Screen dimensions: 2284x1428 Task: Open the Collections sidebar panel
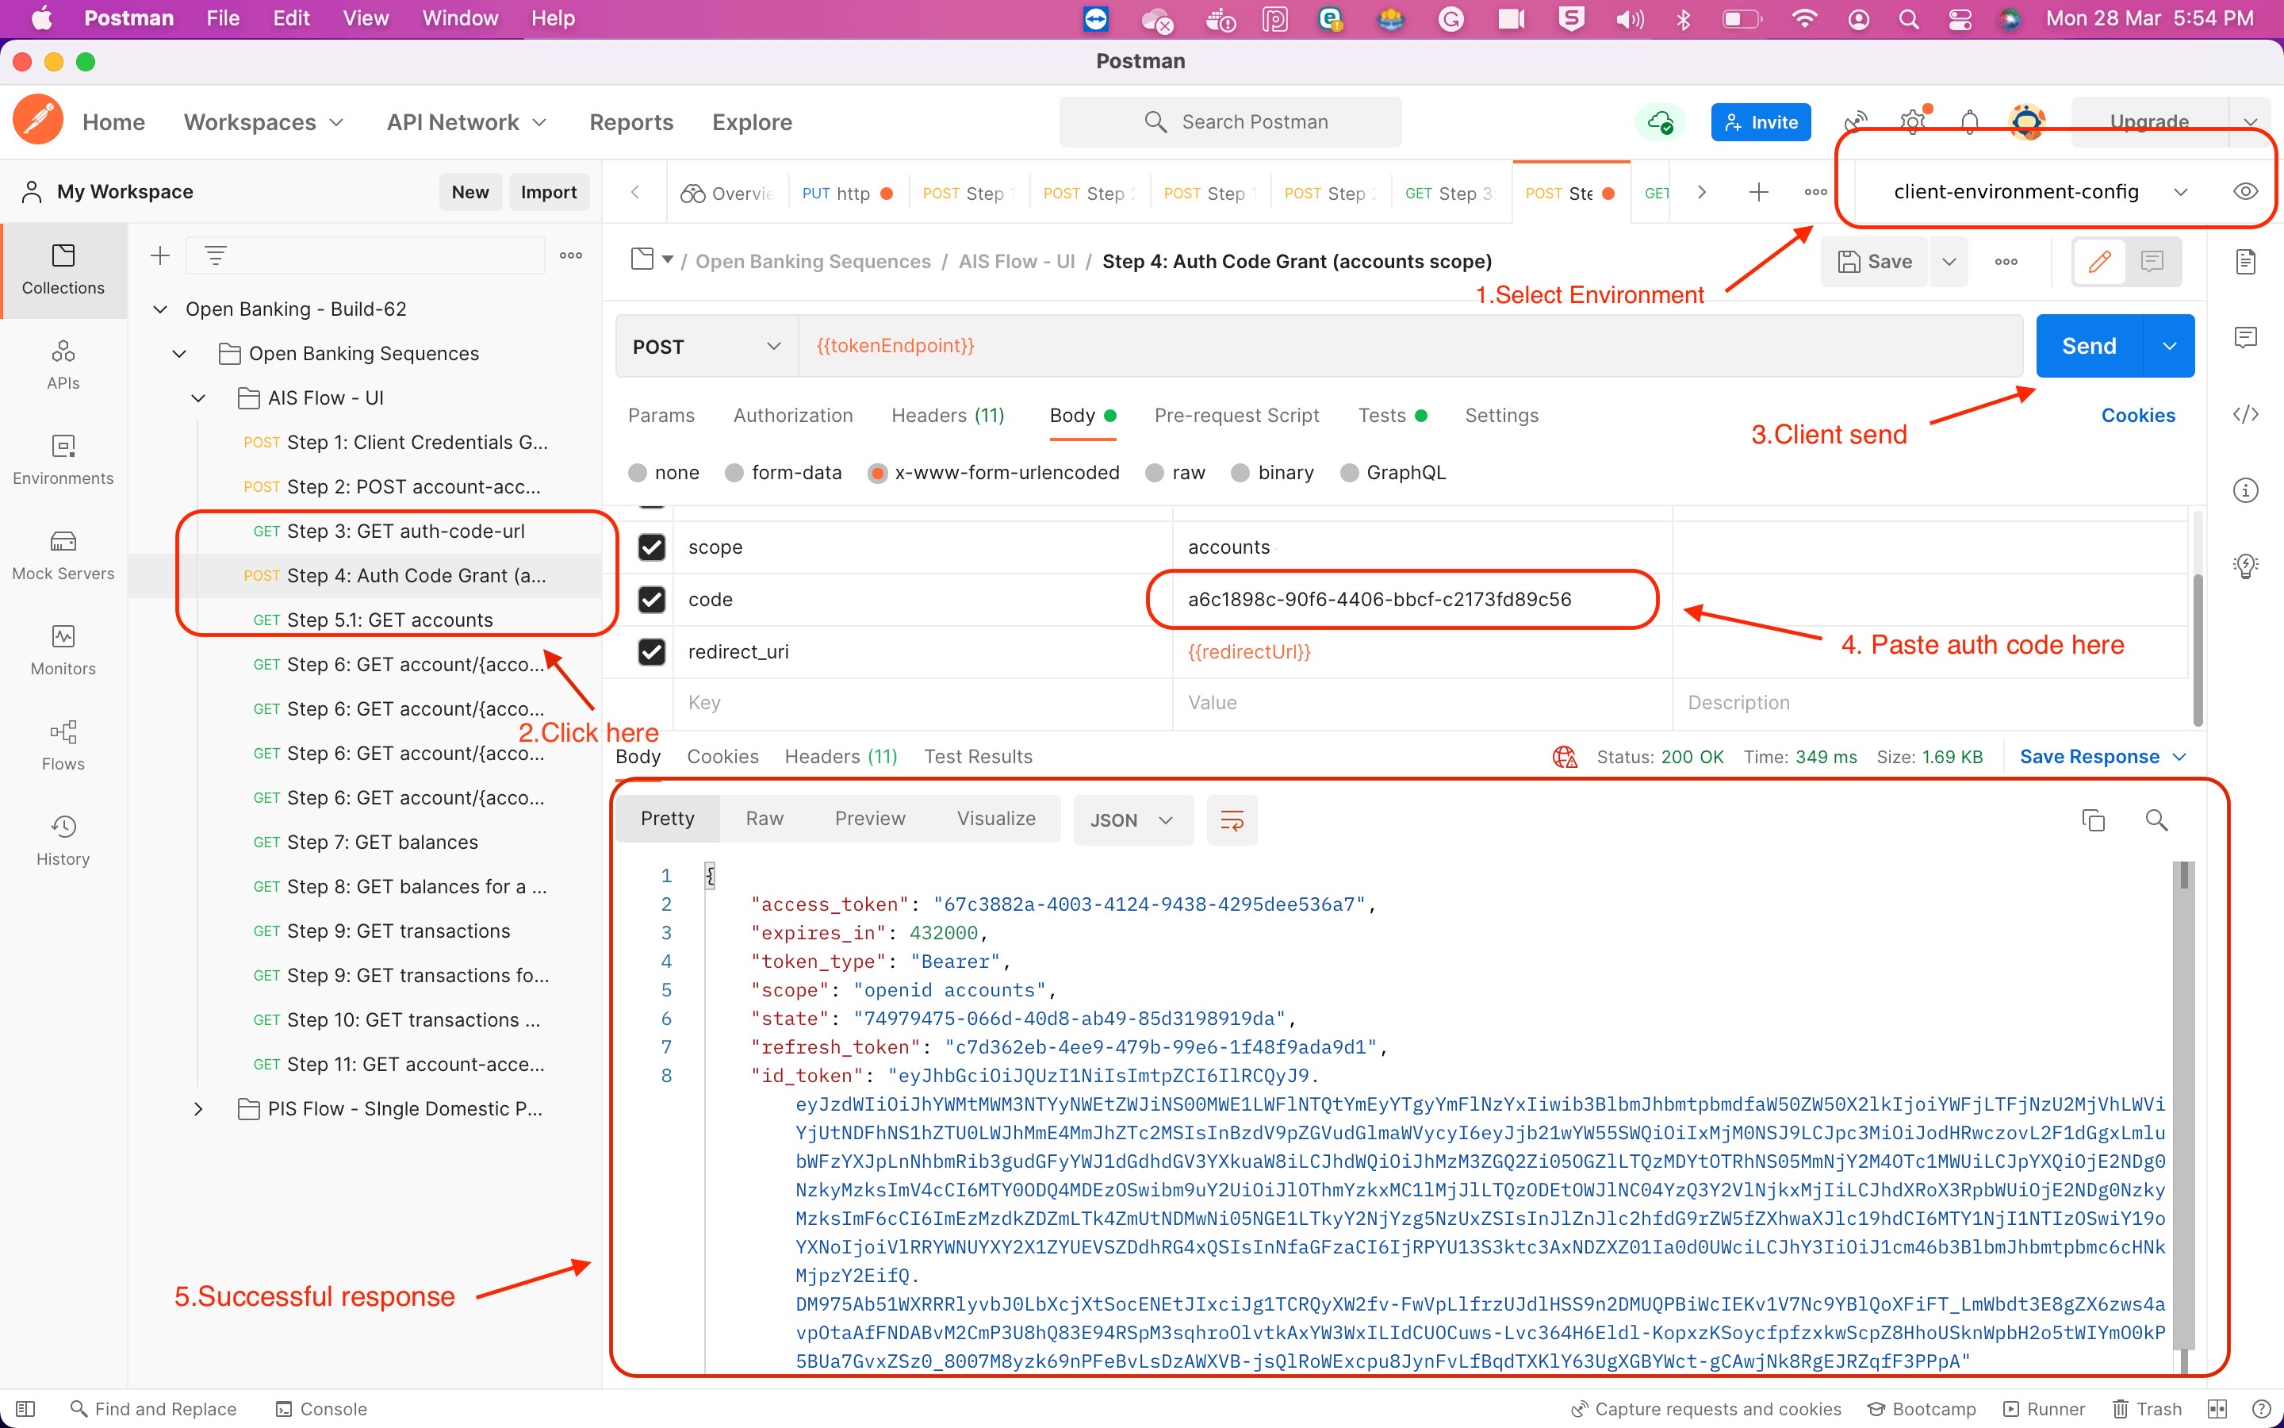tap(63, 269)
